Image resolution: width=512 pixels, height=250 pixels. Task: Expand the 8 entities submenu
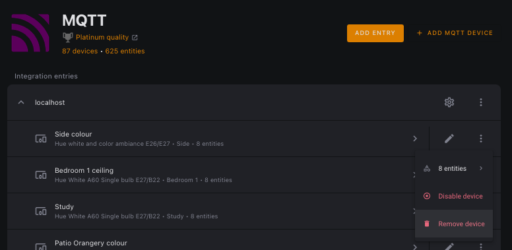coord(454,168)
